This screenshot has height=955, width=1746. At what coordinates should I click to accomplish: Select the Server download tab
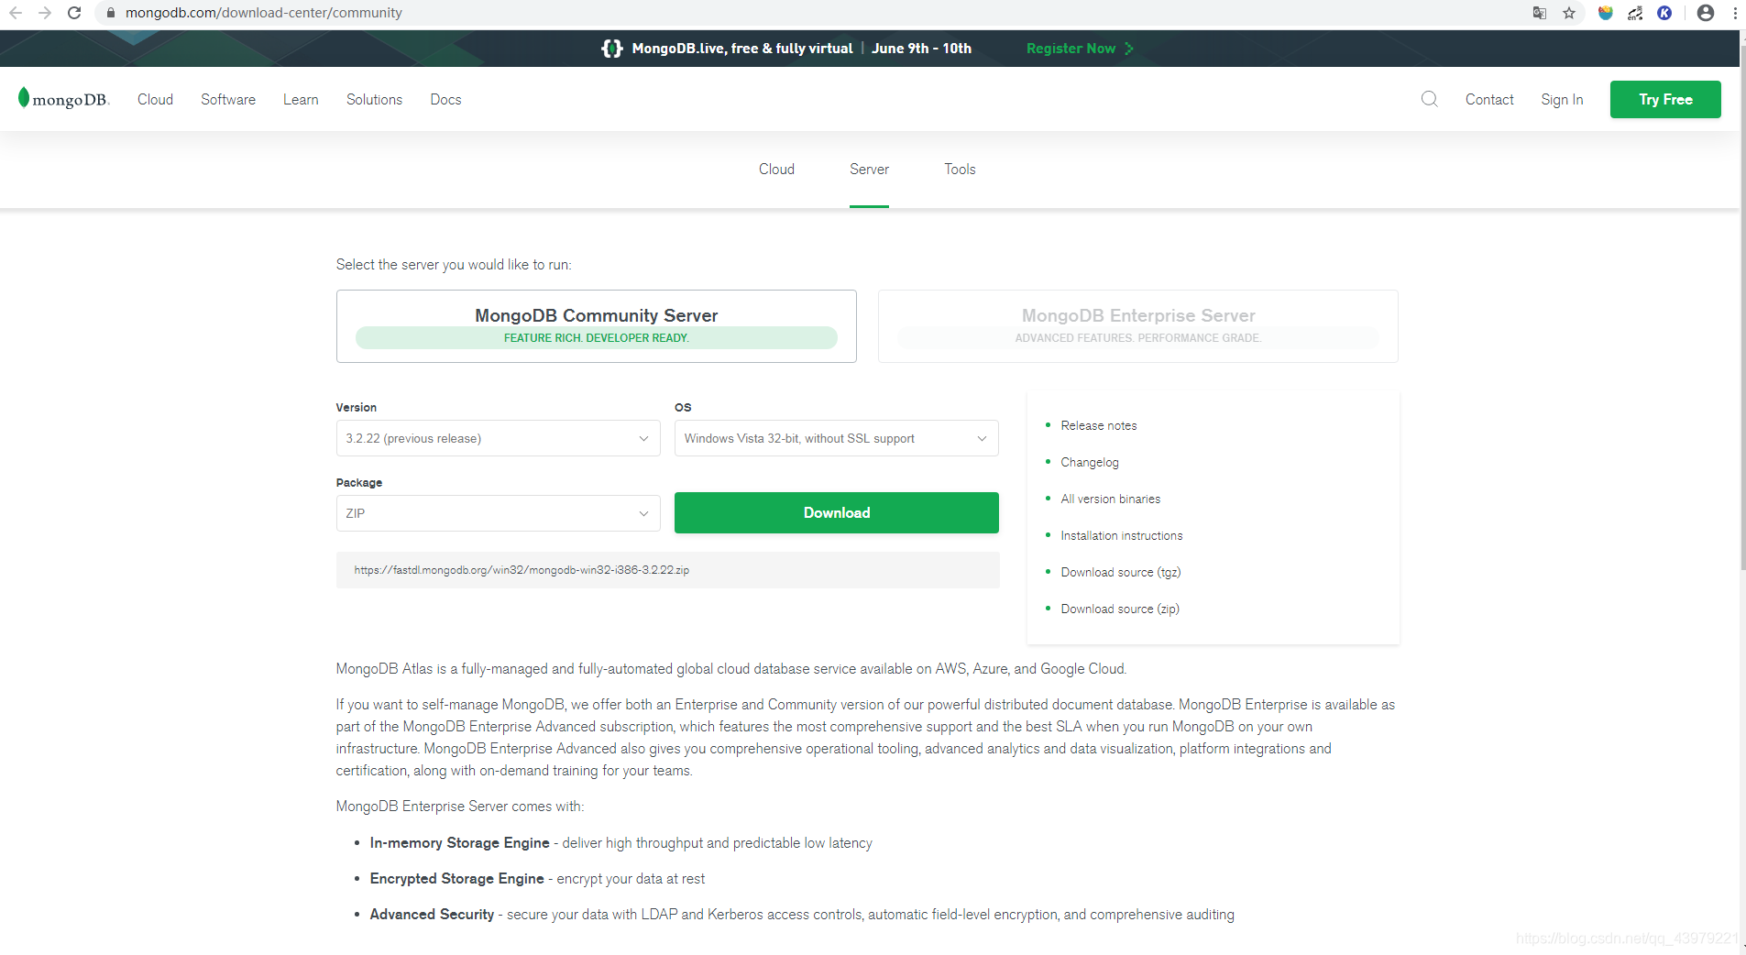(869, 170)
